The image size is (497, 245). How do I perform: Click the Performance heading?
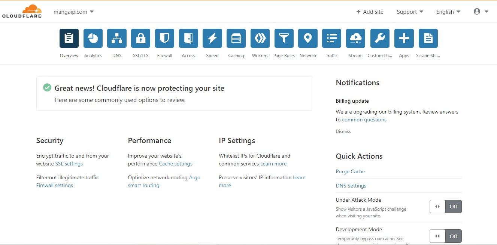[x=149, y=140]
